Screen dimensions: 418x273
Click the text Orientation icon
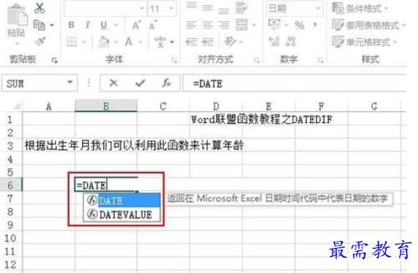[230, 42]
